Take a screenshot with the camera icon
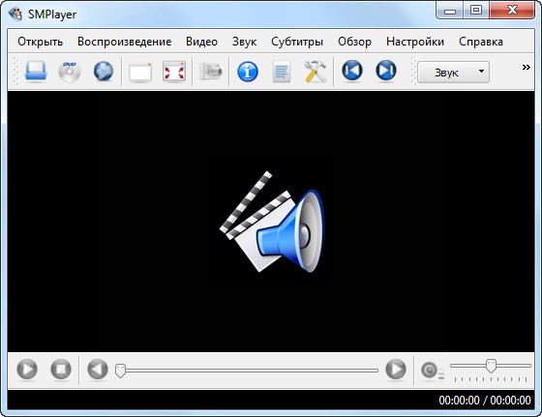 pos(211,72)
